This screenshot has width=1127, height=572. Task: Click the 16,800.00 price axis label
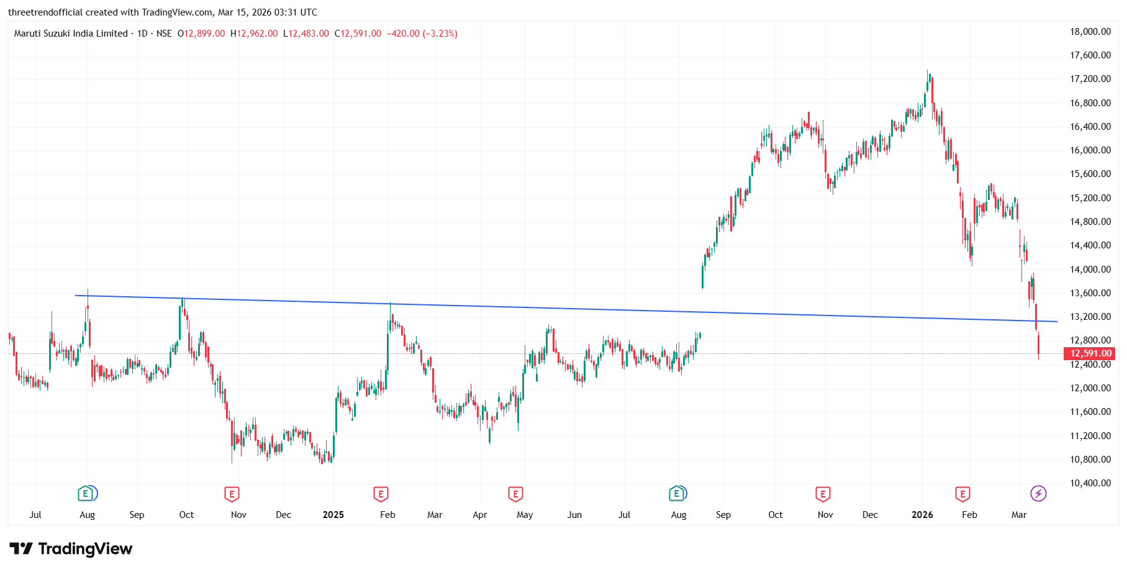pyautogui.click(x=1090, y=103)
